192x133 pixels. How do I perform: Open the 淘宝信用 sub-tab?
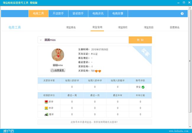tap(97, 27)
